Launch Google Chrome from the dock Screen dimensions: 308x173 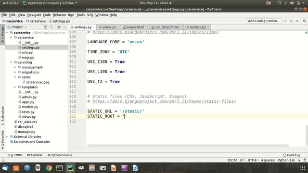click(49, 168)
